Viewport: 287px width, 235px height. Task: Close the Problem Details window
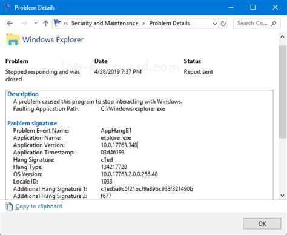pos(275,7)
